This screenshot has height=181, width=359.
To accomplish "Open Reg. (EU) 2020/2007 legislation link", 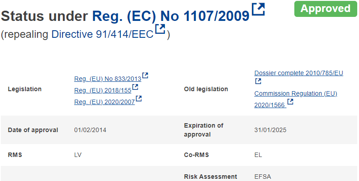I will (x=104, y=102).
